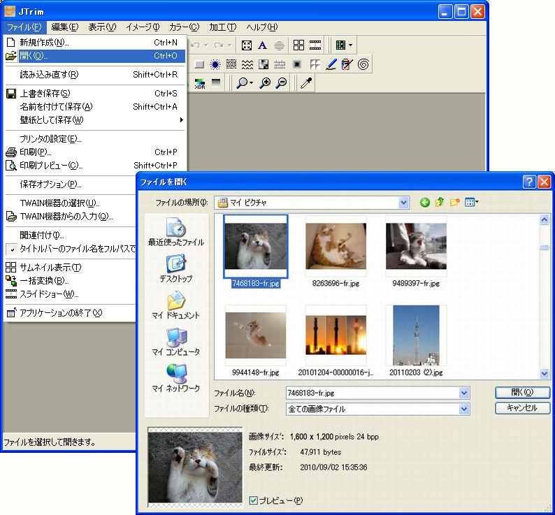555x515 pixels.
Task: Expand the ファイルの種類 dropdown
Action: click(x=463, y=409)
